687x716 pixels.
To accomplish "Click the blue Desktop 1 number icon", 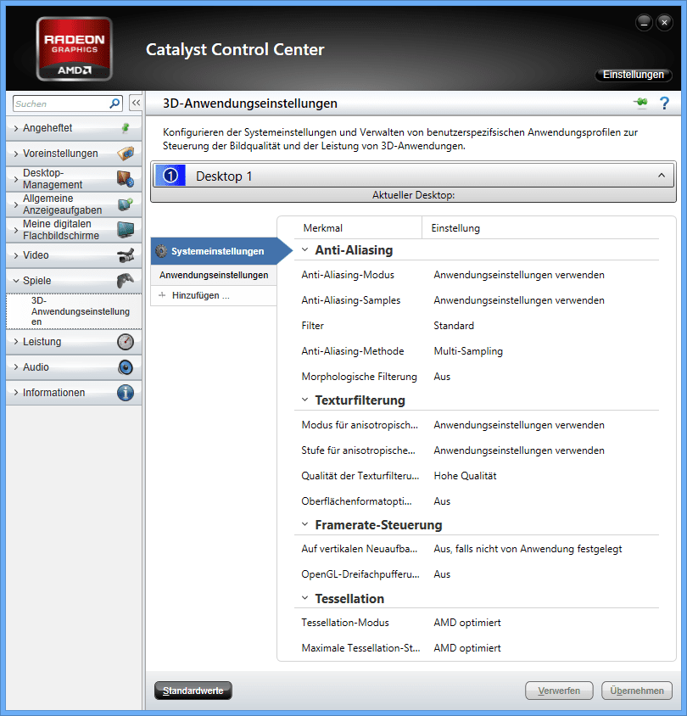I will 170,176.
